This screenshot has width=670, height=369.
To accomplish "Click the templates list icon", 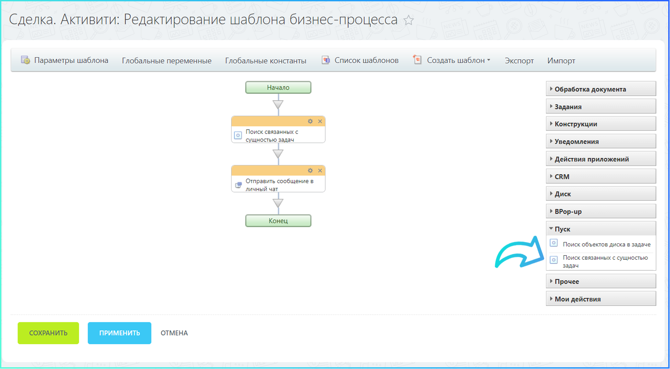I will (x=326, y=60).
